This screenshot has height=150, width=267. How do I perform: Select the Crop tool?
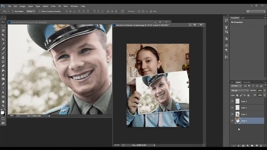pyautogui.click(x=3, y=40)
